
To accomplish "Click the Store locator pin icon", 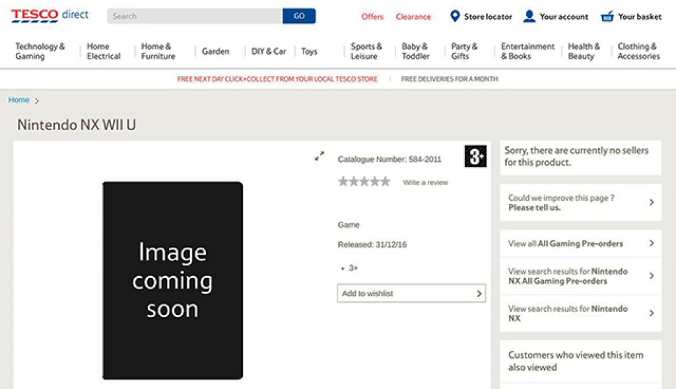I will point(455,16).
